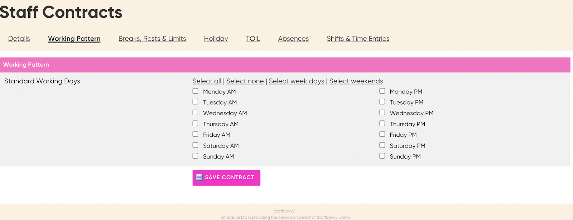Click the Select all link
The height and width of the screenshot is (220, 573).
coord(207,81)
